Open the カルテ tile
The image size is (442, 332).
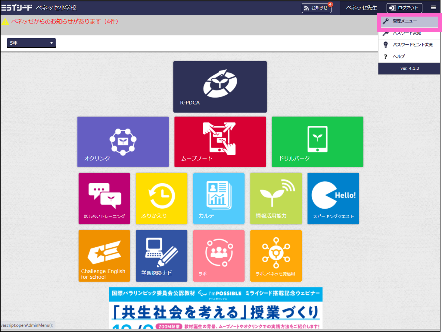(x=219, y=198)
